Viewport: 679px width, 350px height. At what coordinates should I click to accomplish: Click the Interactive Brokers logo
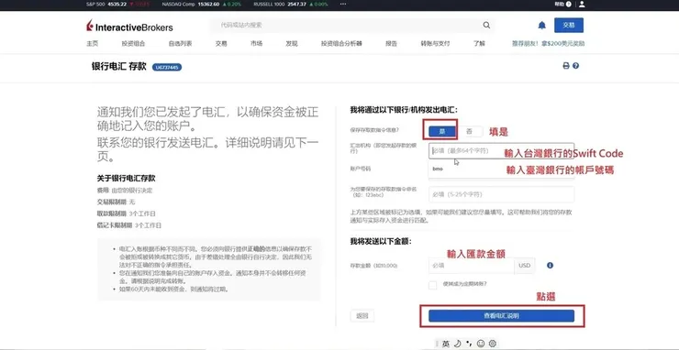click(129, 26)
